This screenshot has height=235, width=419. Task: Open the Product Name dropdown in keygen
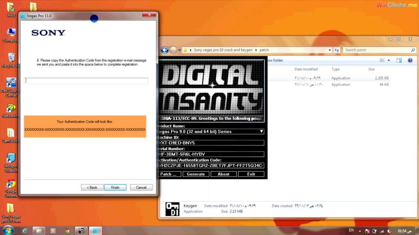click(x=261, y=132)
